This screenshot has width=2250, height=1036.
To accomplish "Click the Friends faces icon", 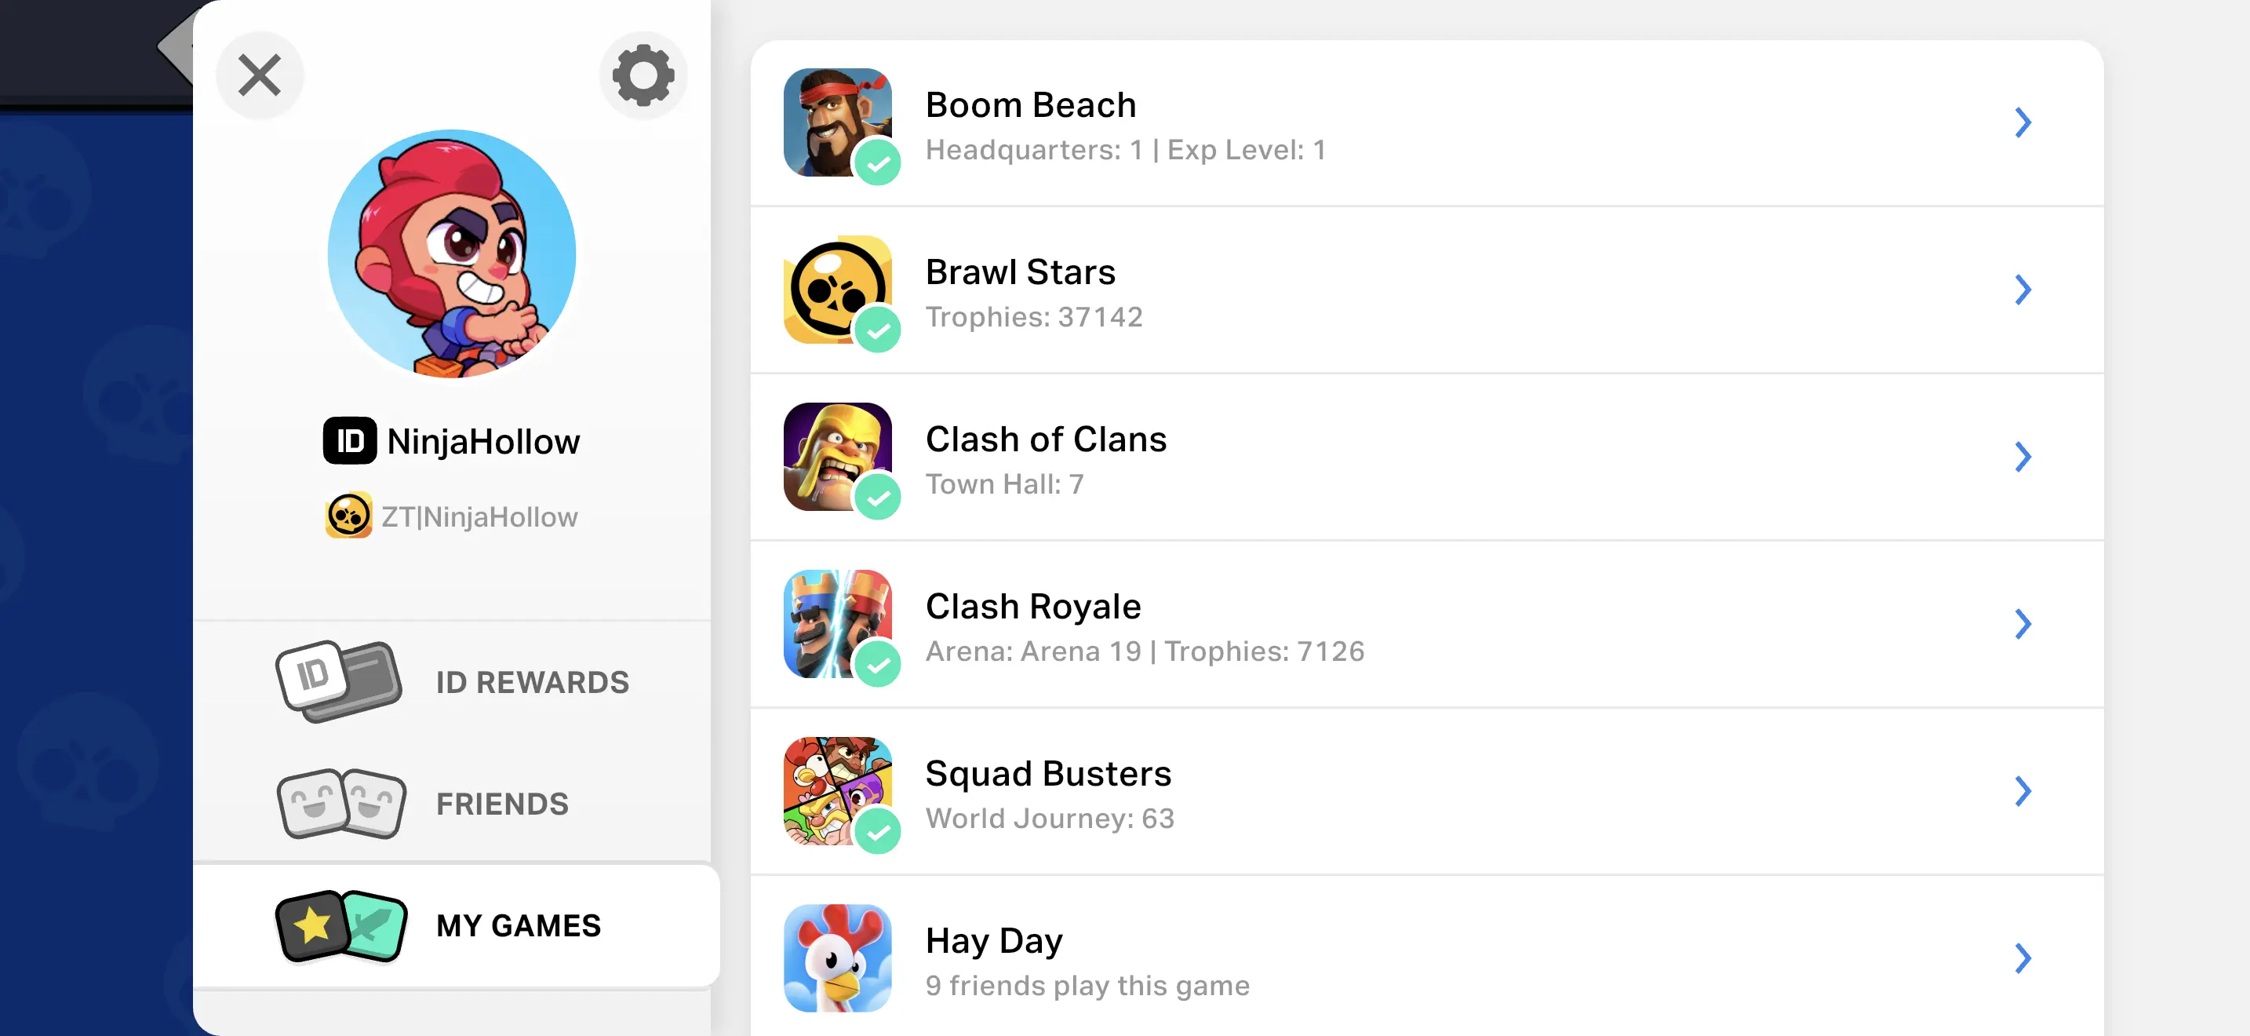I will pyautogui.click(x=341, y=804).
